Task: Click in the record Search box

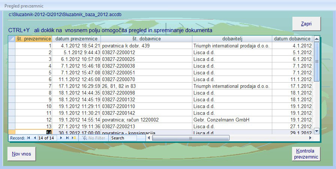Action: click(127, 138)
